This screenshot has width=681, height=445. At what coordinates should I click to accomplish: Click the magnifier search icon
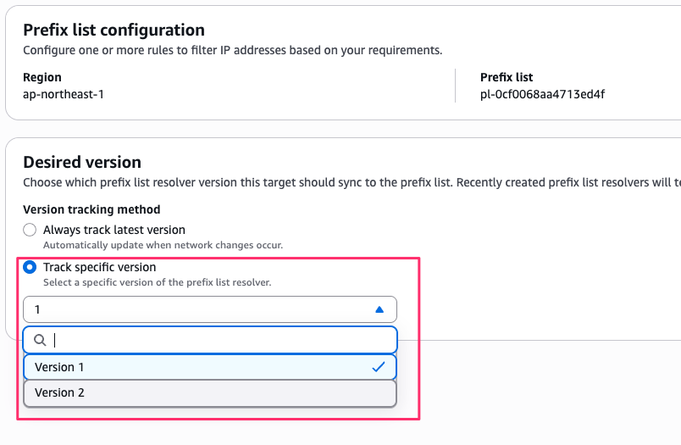[x=39, y=340]
